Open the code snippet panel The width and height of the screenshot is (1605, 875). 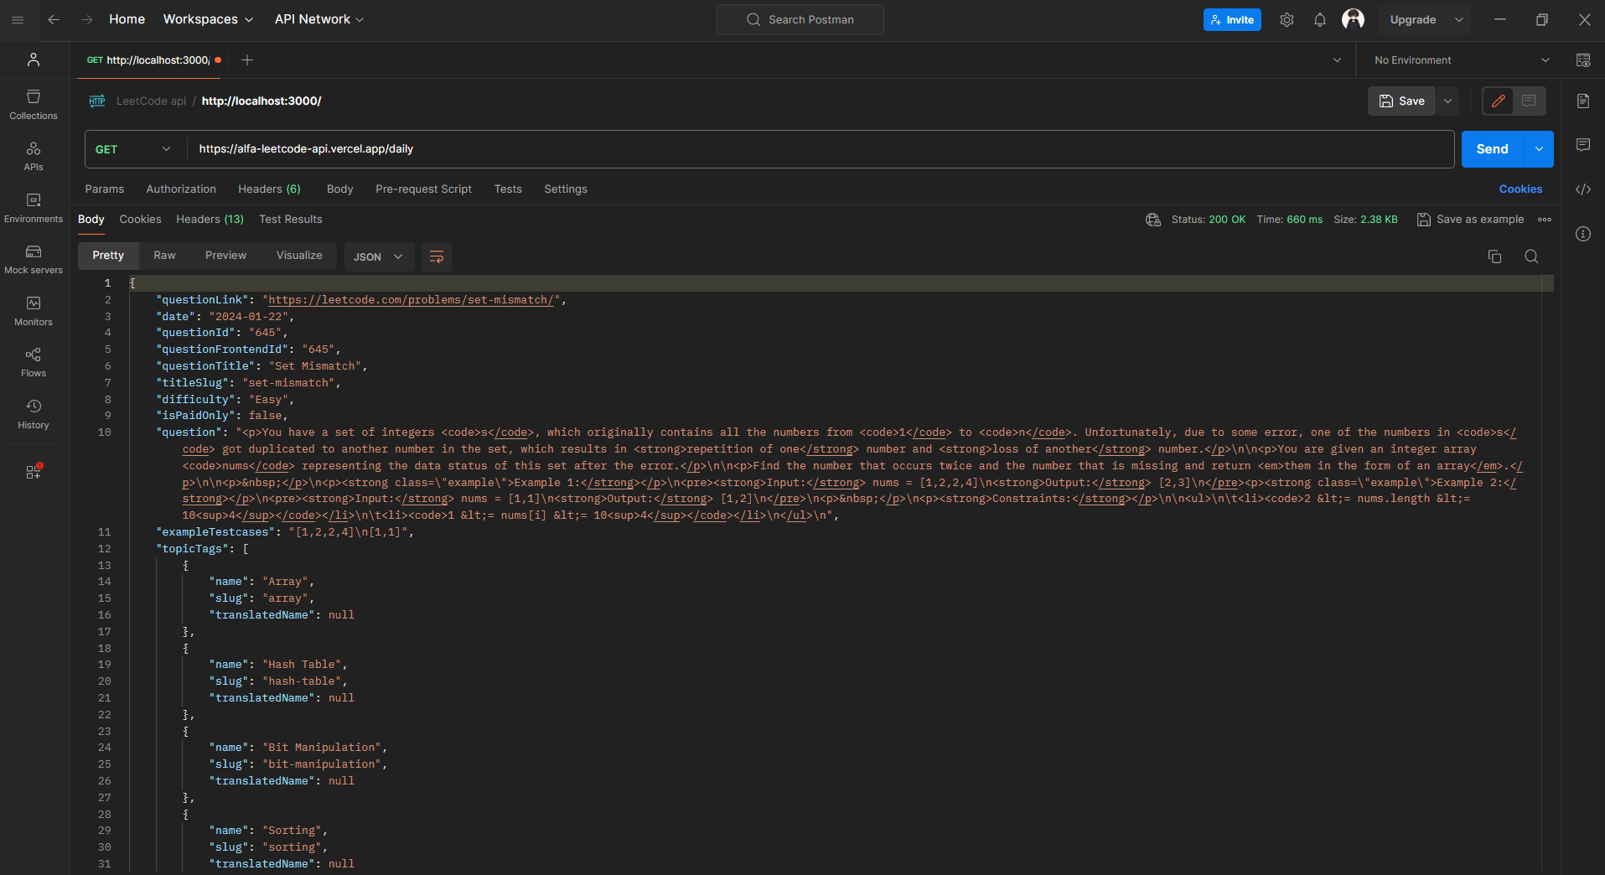[1582, 189]
